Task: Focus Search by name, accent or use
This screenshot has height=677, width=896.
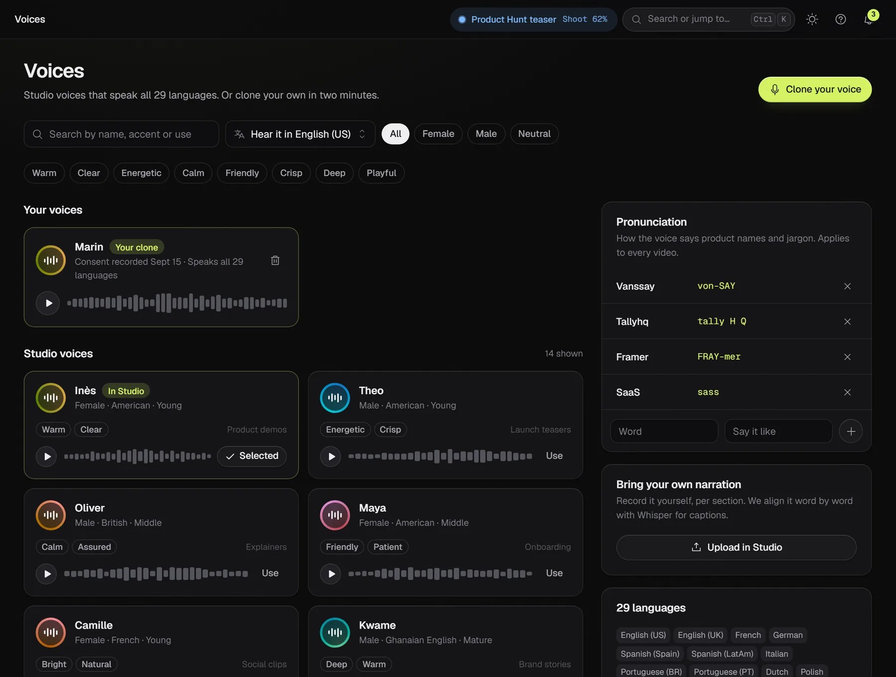Action: pos(121,134)
